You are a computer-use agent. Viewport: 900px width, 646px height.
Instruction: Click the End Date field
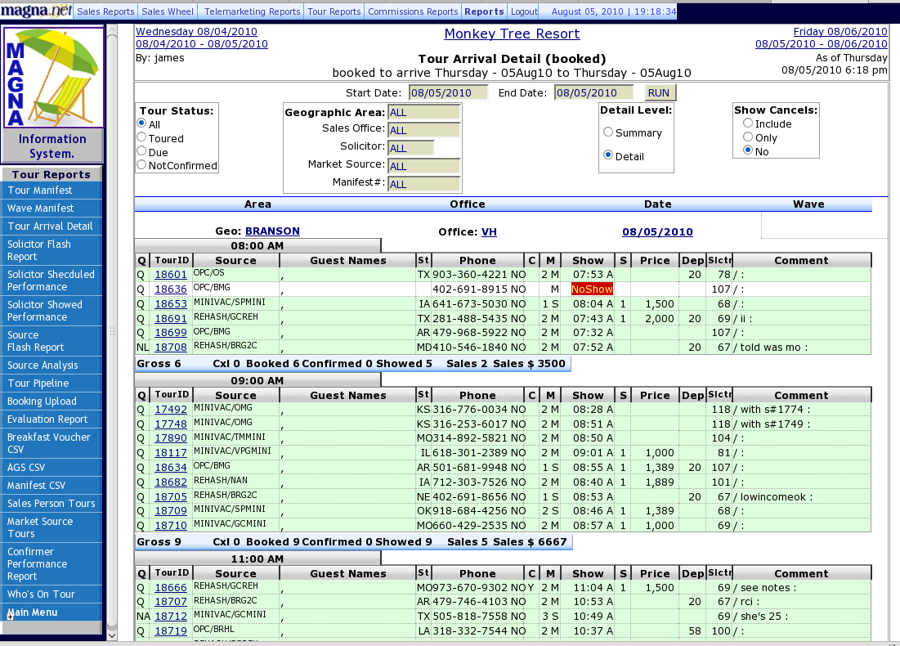[593, 92]
